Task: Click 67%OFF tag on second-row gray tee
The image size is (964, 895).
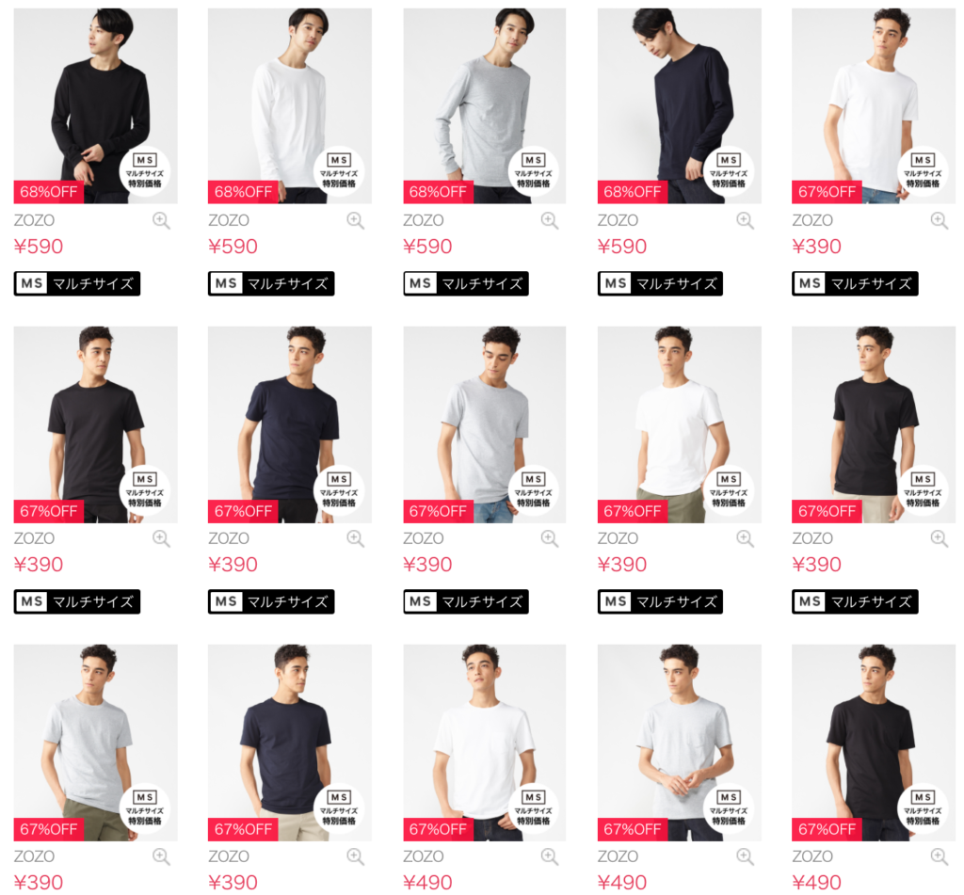Action: 438,511
